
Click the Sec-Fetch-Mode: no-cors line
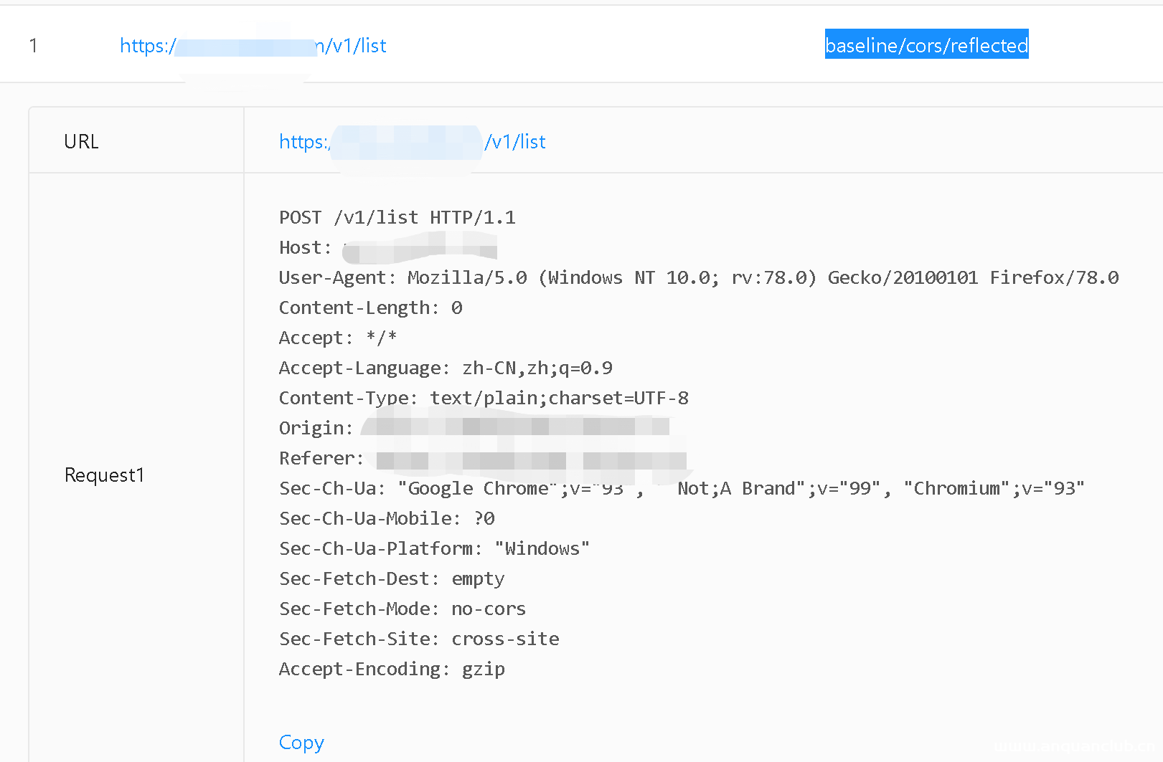[402, 609]
